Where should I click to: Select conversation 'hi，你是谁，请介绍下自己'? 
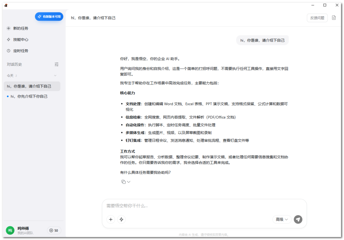pyautogui.click(x=32, y=86)
